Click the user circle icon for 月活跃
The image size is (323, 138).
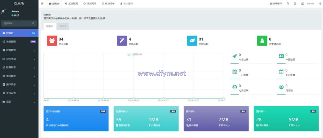coord(281,87)
